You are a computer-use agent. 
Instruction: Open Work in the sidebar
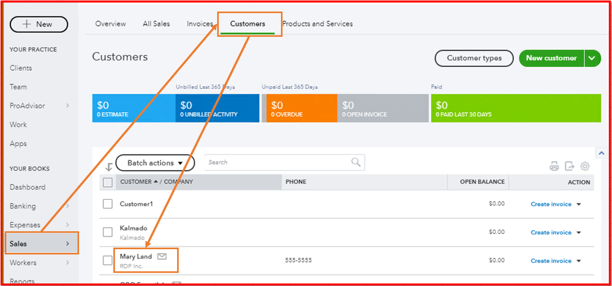(x=18, y=125)
